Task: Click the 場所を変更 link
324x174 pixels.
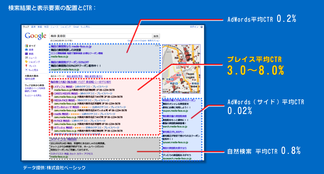Action: click(30, 79)
